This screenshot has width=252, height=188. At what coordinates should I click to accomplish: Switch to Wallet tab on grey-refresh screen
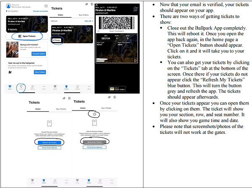tap(83, 108)
